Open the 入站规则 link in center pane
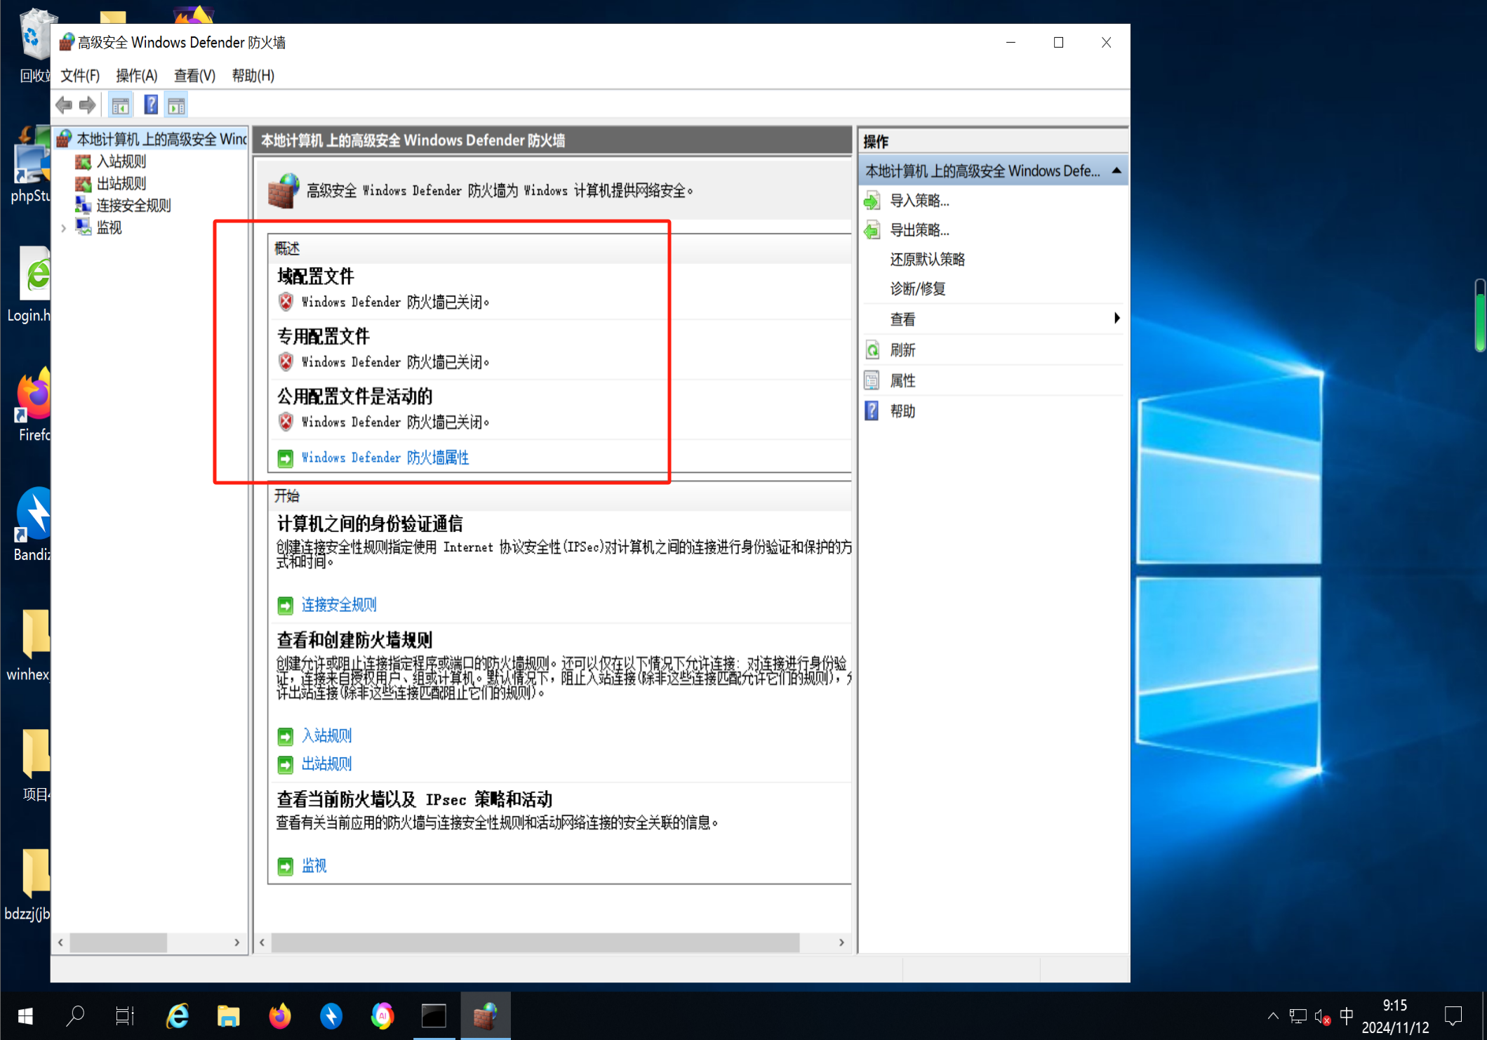Viewport: 1487px width, 1040px height. [326, 735]
